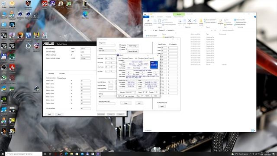Sort by 'Nome' column header in Explorer

coord(164,34)
